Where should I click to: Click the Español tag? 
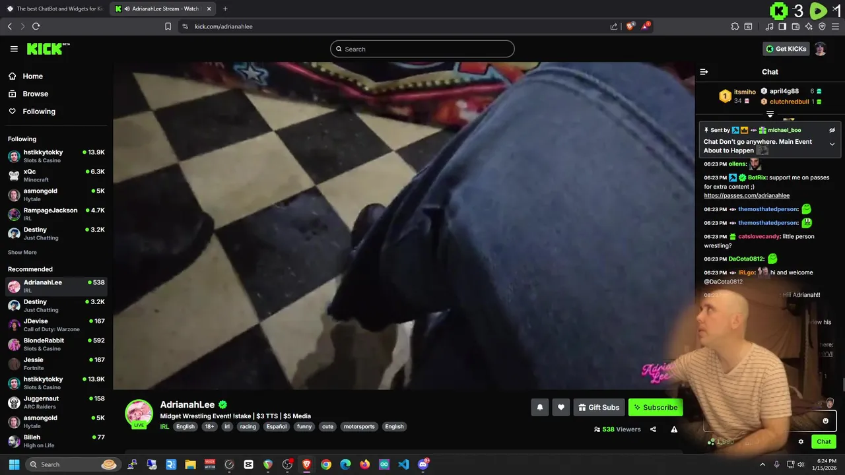coord(277,426)
